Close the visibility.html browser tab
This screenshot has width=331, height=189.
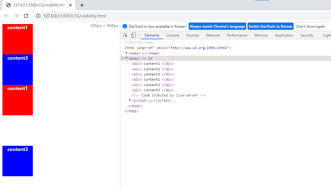click(70, 5)
